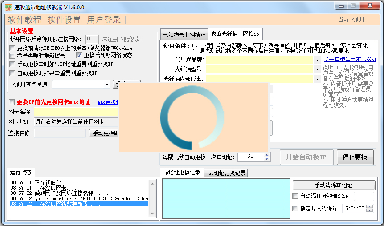
Task: Select highlighted row 正在获取网络数据配置
Action: 79,204
